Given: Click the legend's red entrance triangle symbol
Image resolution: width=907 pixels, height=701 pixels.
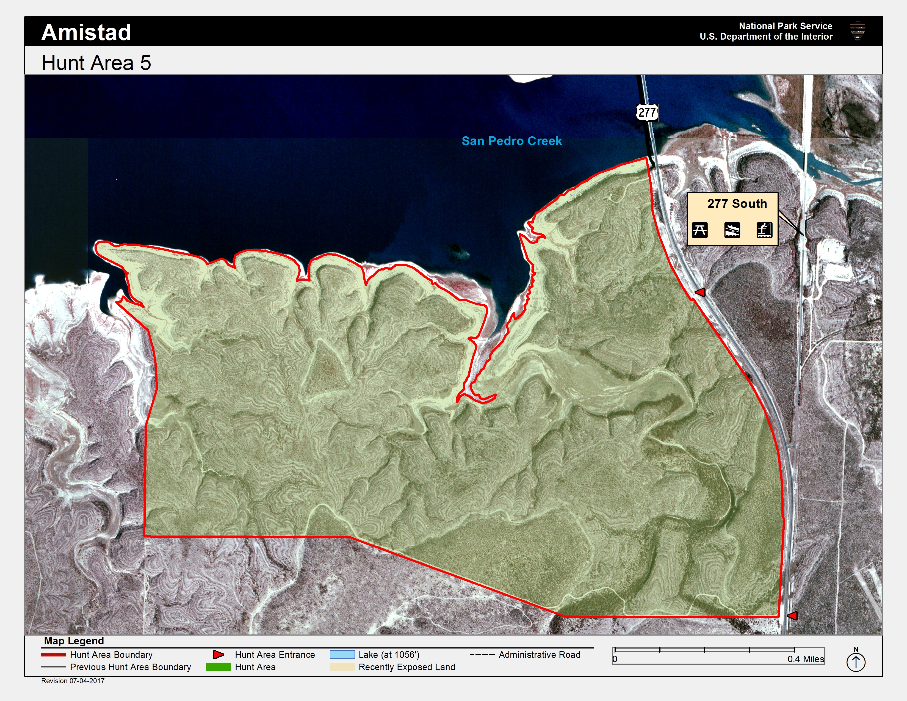Looking at the screenshot, I should tap(218, 655).
